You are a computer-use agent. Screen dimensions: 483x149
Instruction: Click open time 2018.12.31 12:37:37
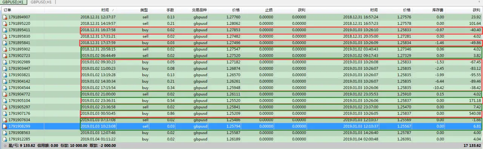pyautogui.click(x=98, y=17)
